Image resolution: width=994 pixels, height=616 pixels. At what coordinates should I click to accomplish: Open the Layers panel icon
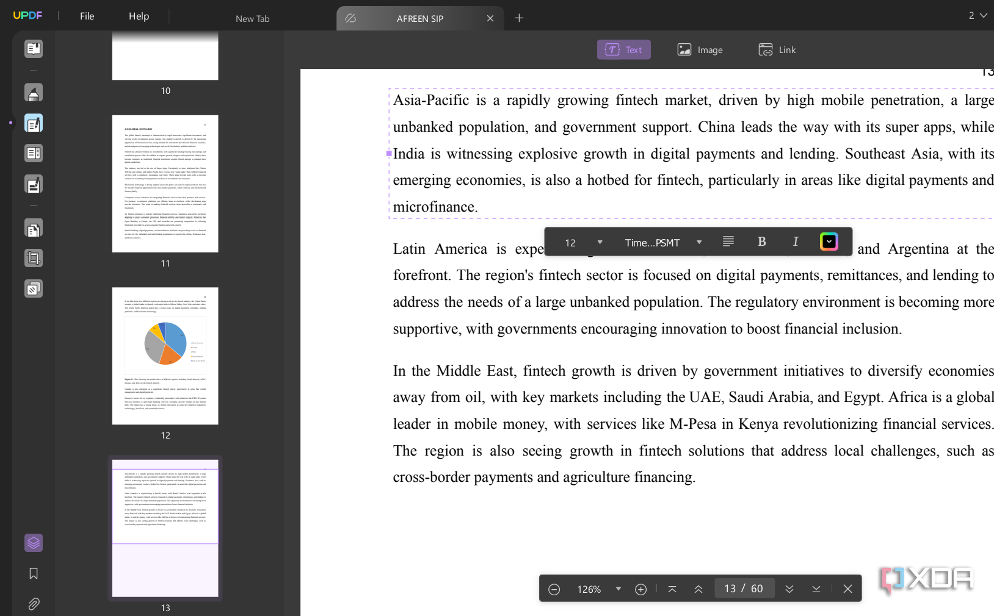[x=34, y=543]
